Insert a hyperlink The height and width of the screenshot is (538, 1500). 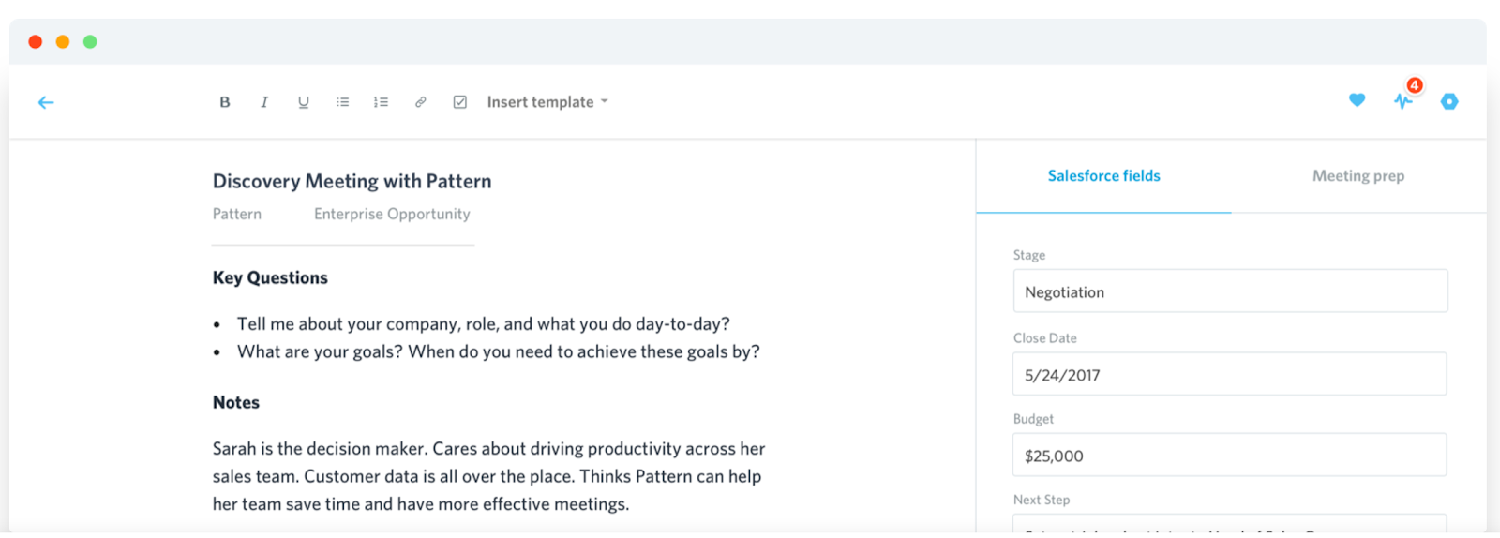tap(421, 102)
